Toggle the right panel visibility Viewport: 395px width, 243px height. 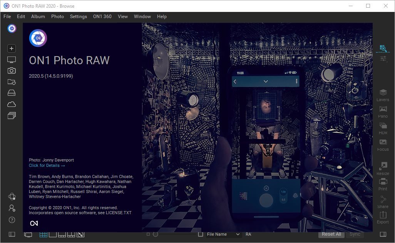[x=383, y=234]
